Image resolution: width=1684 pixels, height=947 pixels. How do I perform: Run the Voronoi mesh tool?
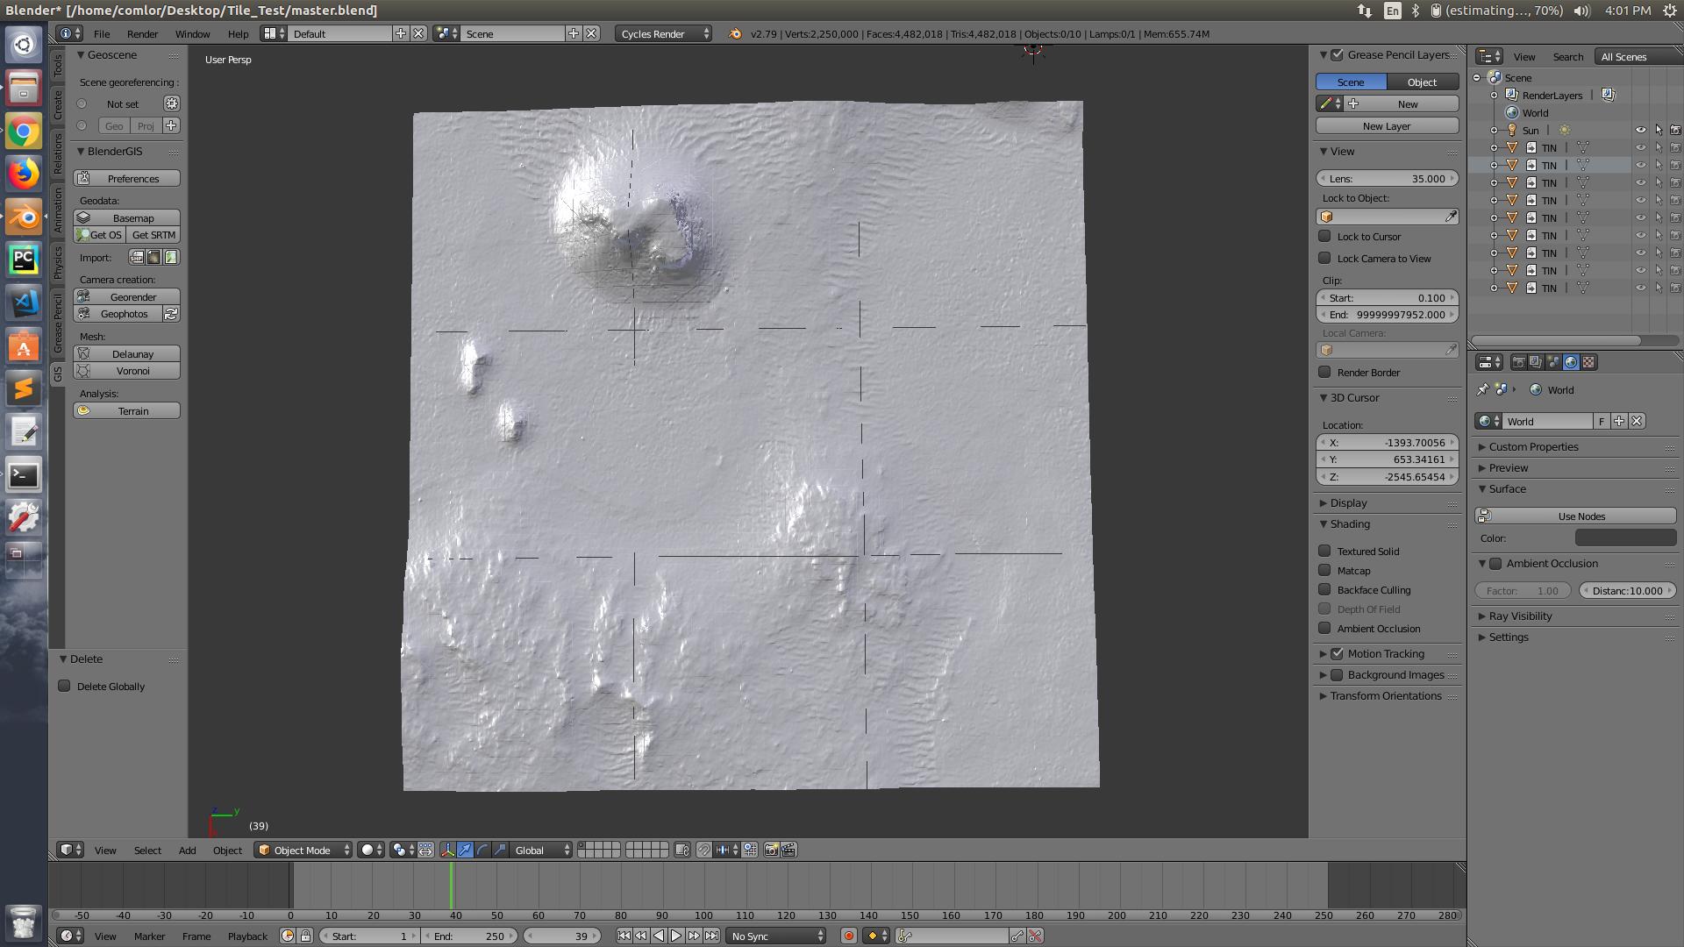coord(126,371)
